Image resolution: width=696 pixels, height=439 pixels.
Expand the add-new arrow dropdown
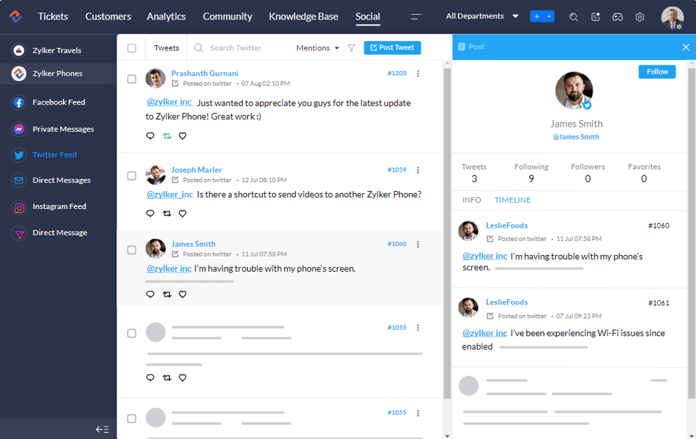pyautogui.click(x=549, y=17)
